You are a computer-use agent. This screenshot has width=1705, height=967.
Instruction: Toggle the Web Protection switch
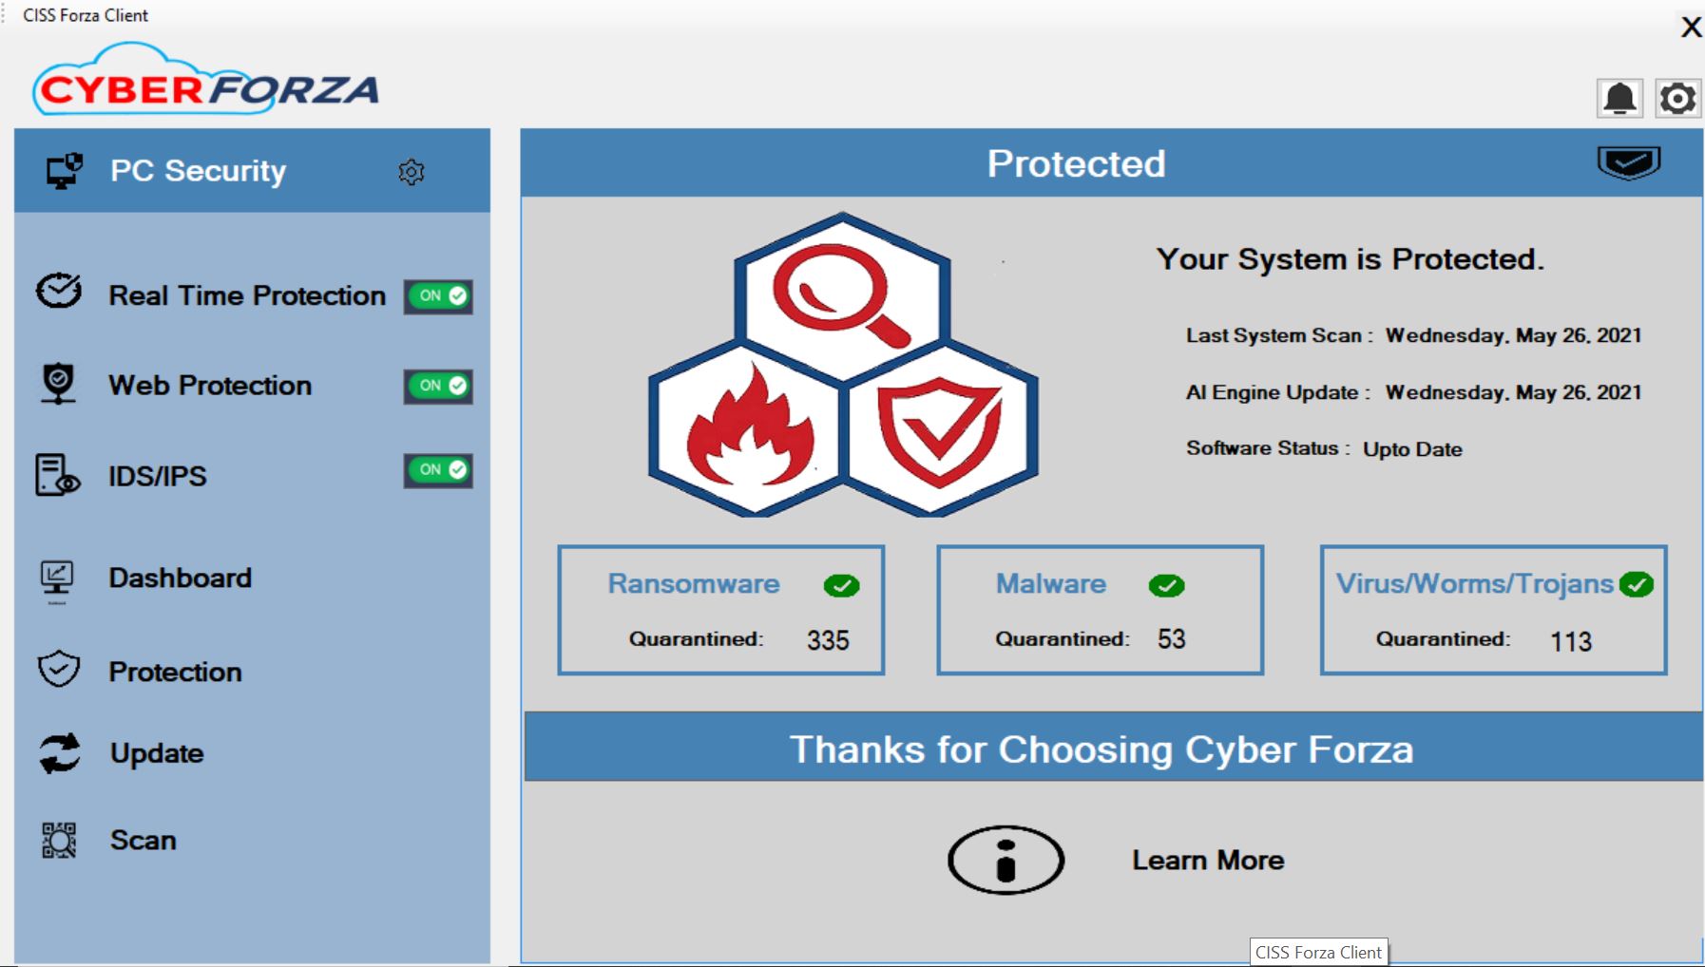coord(438,386)
